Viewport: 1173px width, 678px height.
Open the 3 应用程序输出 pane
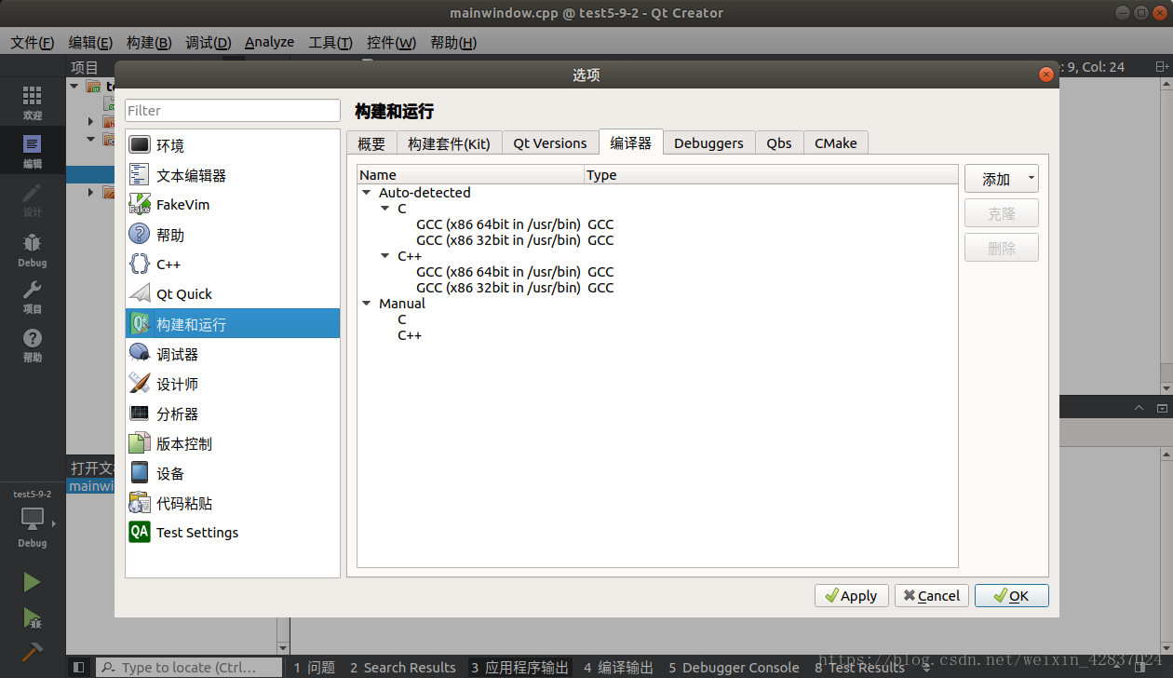[519, 667]
